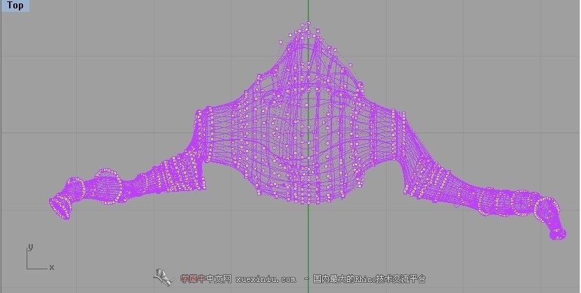The image size is (581, 293).
Task: Click the y label of world axes icon
Action: point(30,247)
